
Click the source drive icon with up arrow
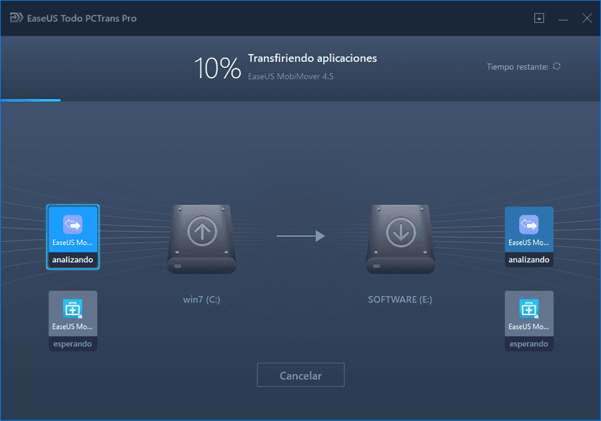click(x=201, y=239)
